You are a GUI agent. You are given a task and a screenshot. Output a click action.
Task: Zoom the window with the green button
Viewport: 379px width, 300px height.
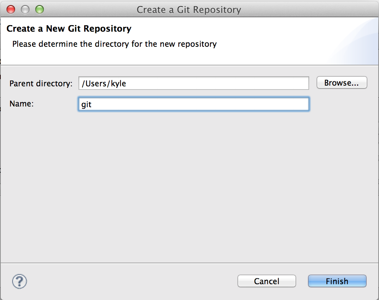tap(40, 9)
